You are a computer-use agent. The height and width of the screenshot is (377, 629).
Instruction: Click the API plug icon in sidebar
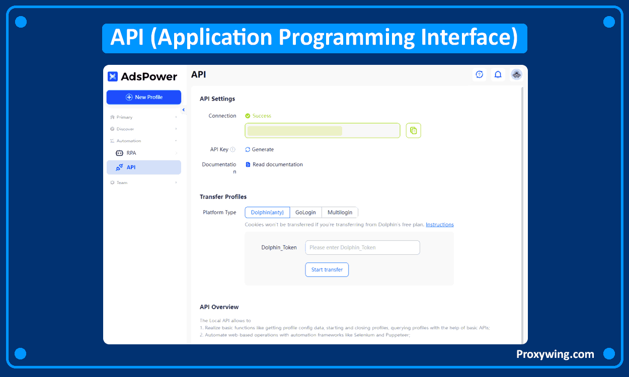pyautogui.click(x=119, y=167)
